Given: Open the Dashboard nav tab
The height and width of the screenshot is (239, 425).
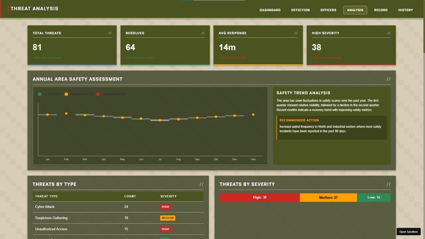Looking at the screenshot, I should (270, 10).
